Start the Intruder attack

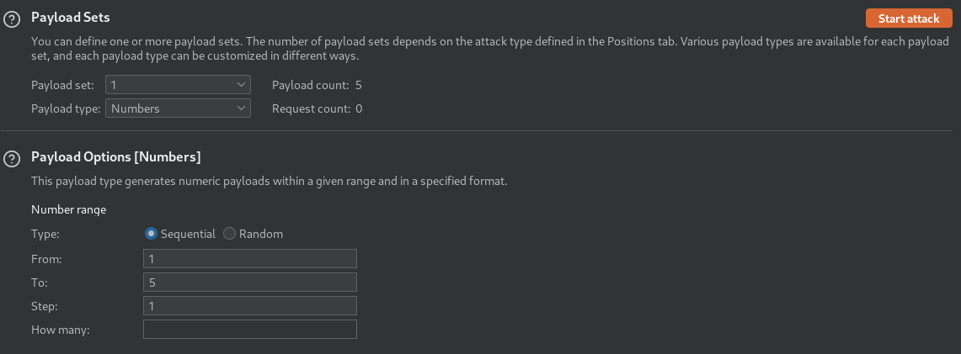tap(908, 18)
